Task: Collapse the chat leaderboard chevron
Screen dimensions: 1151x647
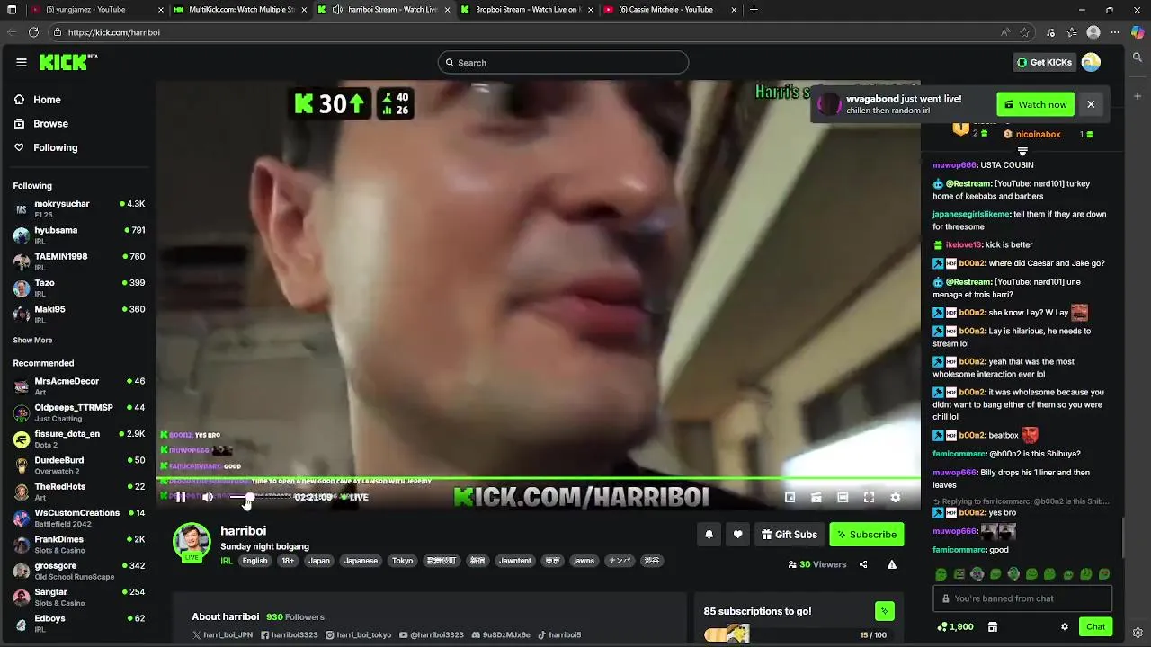Action: pyautogui.click(x=1022, y=152)
